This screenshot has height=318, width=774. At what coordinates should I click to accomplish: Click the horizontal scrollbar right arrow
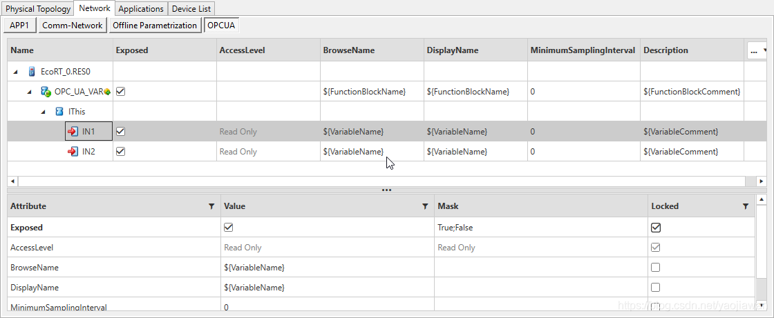pos(762,181)
